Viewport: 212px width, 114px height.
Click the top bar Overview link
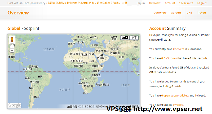coord(155,3)
